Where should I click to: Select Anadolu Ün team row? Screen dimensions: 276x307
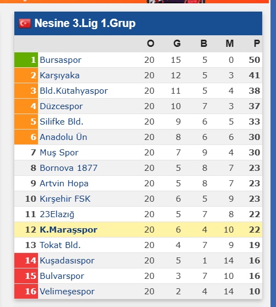click(138, 137)
